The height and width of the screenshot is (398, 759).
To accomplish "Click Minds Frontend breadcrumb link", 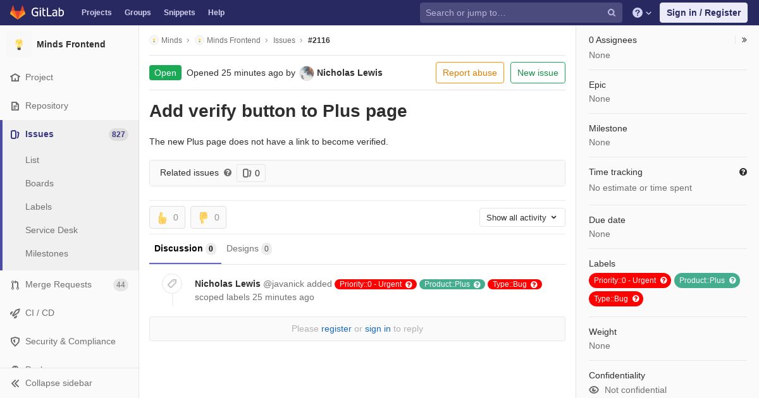I will (x=233, y=40).
